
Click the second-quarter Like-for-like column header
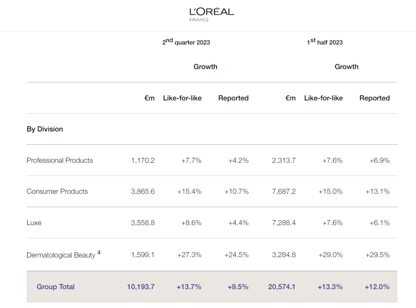(x=182, y=98)
